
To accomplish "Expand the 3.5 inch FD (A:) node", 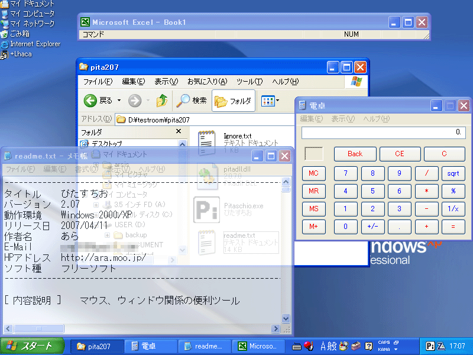I will click(96, 205).
